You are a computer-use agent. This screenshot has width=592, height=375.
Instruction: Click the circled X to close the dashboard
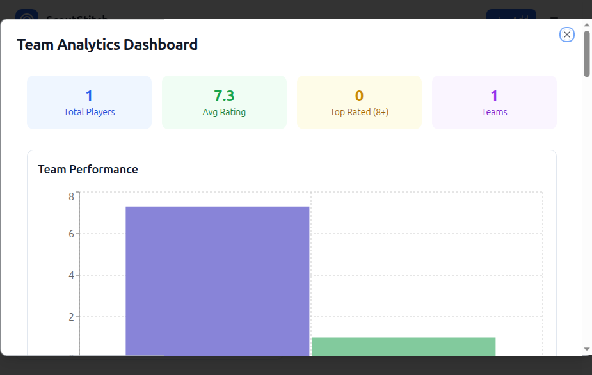567,35
